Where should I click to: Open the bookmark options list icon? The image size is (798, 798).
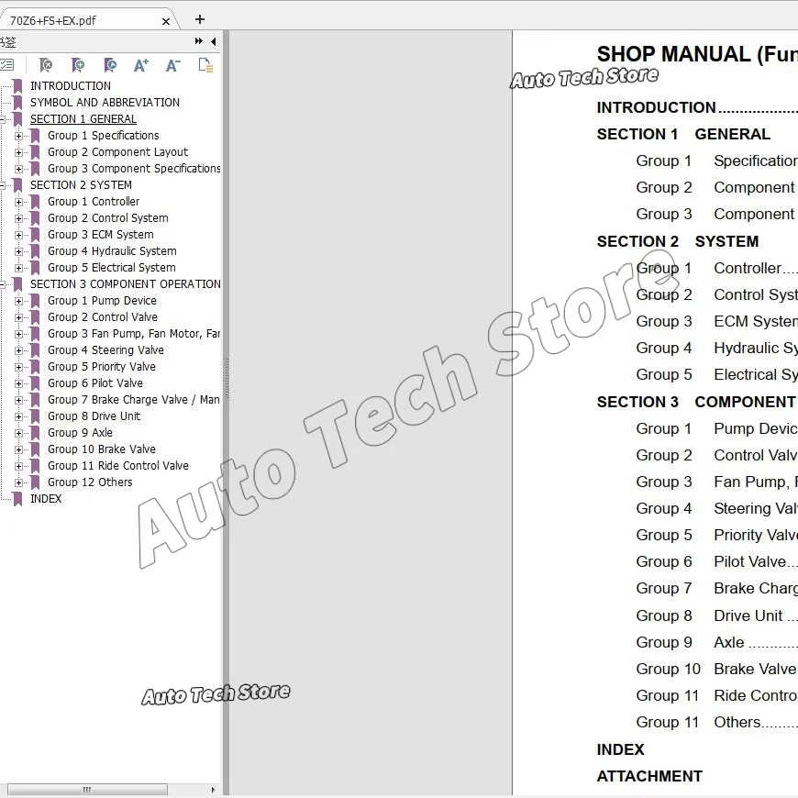[6, 65]
